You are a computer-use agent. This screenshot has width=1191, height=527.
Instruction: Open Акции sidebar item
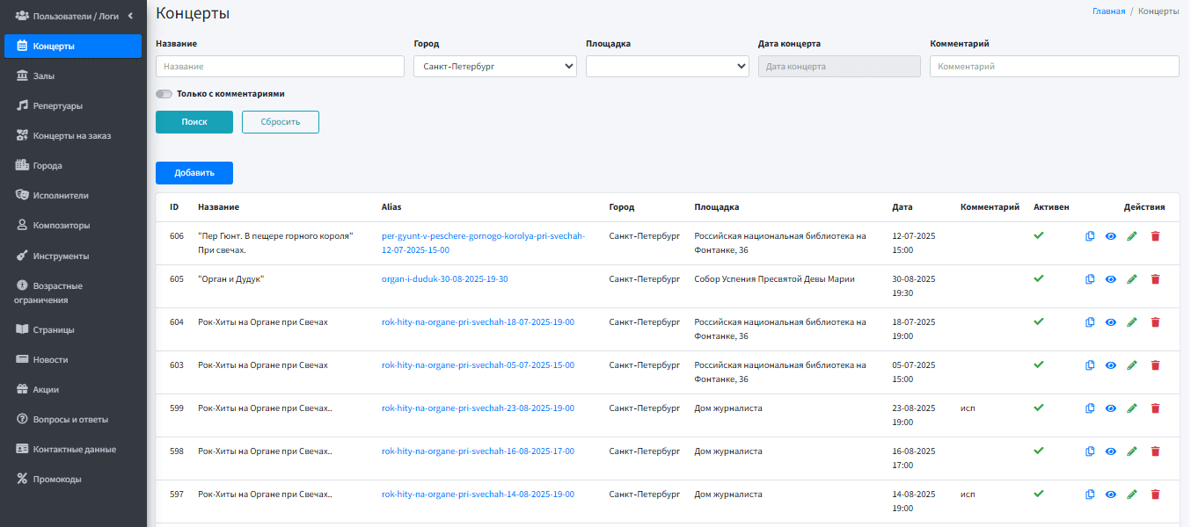[73, 389]
